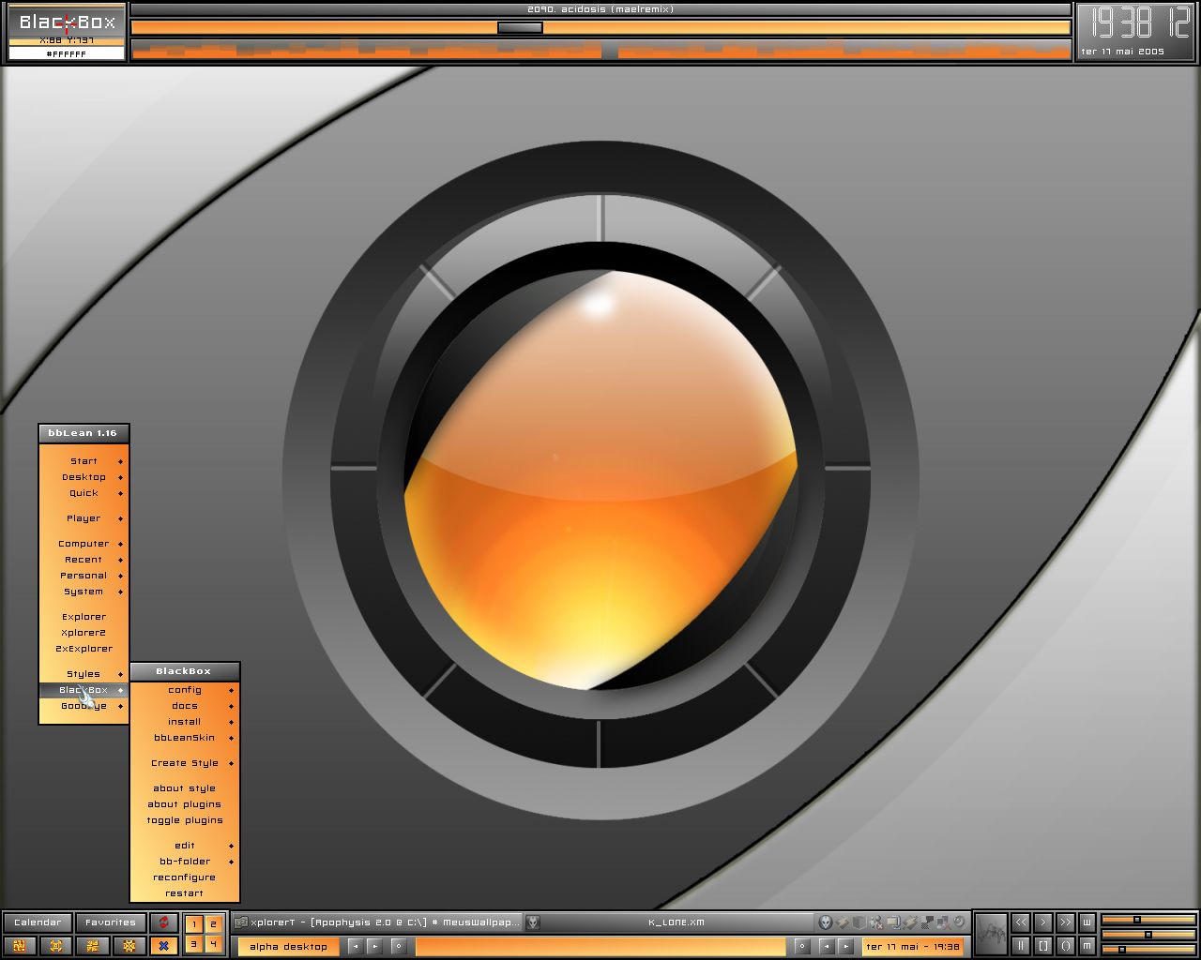Switch to workspace 3
The height and width of the screenshot is (960, 1201).
194,944
